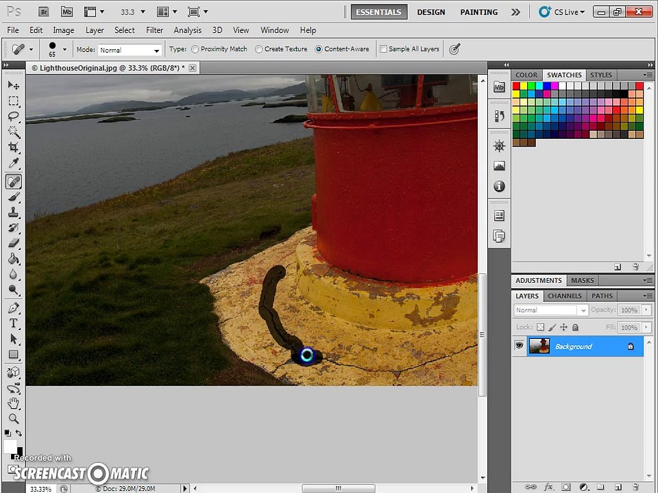Activate the Hand tool
The height and width of the screenshot is (493, 658).
14,403
